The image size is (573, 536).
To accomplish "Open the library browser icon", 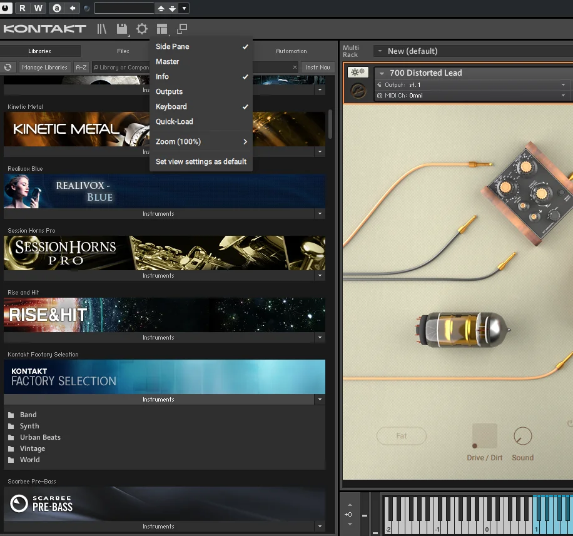I will tap(101, 29).
